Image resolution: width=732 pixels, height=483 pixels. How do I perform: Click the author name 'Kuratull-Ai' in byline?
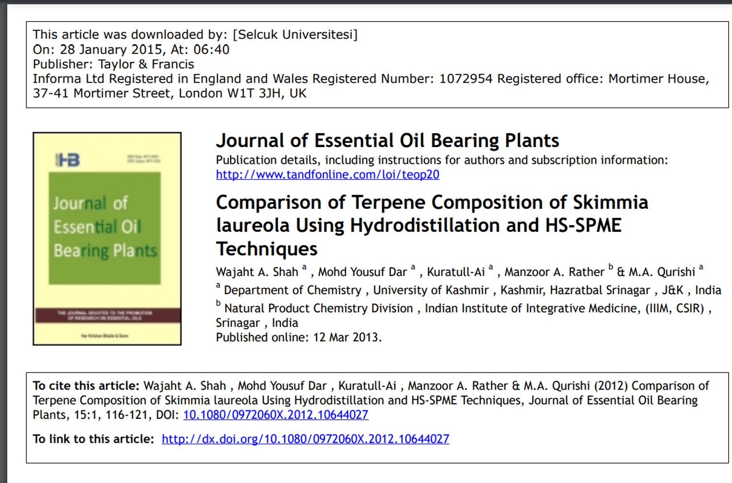pyautogui.click(x=456, y=272)
